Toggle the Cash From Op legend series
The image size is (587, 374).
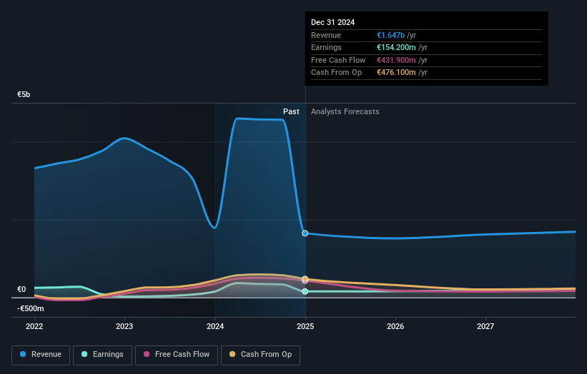click(x=260, y=355)
